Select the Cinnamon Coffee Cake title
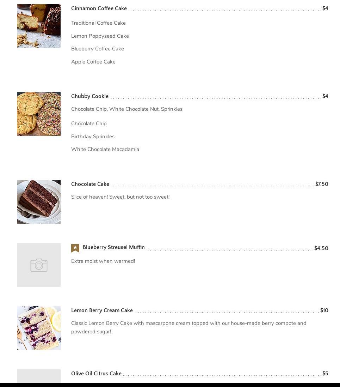 99,8
